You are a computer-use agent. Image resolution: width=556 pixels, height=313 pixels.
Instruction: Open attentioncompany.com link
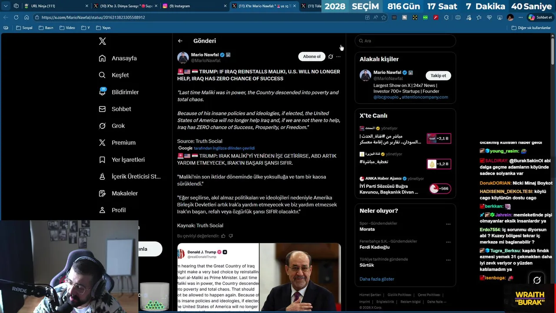pyautogui.click(x=425, y=97)
